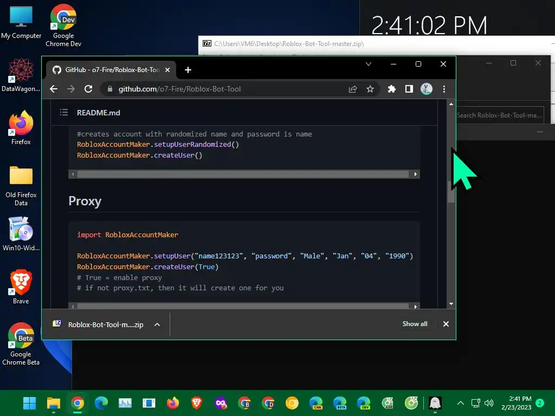Open My Computer desktop icon
555x416 pixels.
[x=21, y=22]
